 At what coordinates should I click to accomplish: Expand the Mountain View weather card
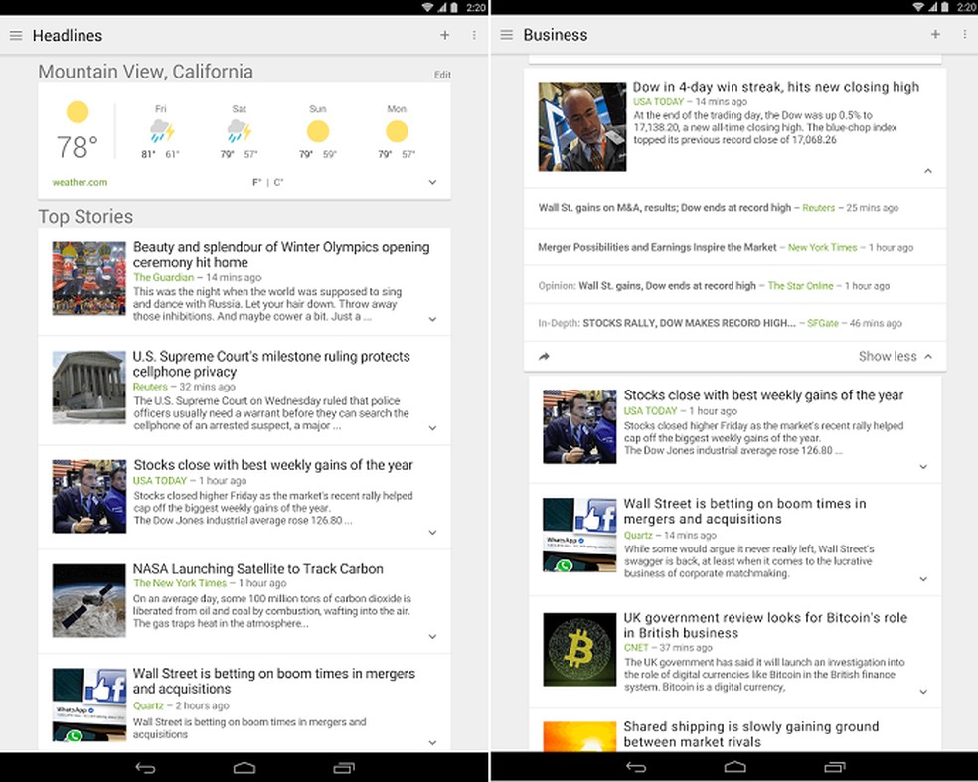pos(432,182)
